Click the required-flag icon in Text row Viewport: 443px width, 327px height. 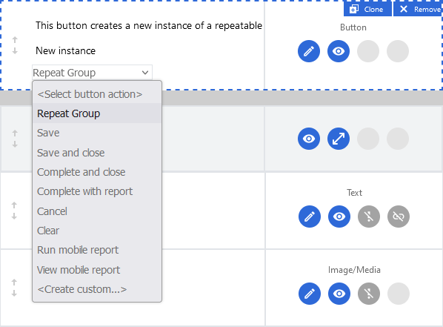click(x=369, y=217)
